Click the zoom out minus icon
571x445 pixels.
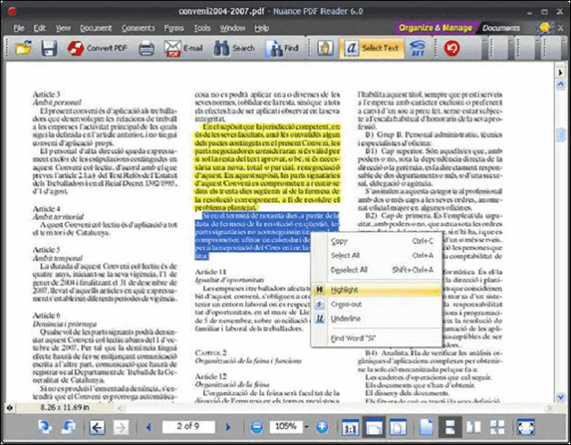tap(257, 427)
